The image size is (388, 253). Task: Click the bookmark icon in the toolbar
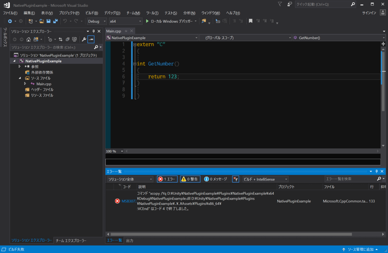click(250, 21)
